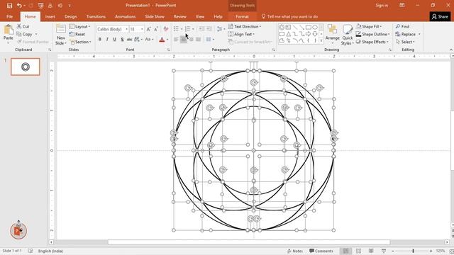Image resolution: width=454 pixels, height=255 pixels.
Task: Select the rectangle shape in shapes gallery
Action: [x=309, y=28]
